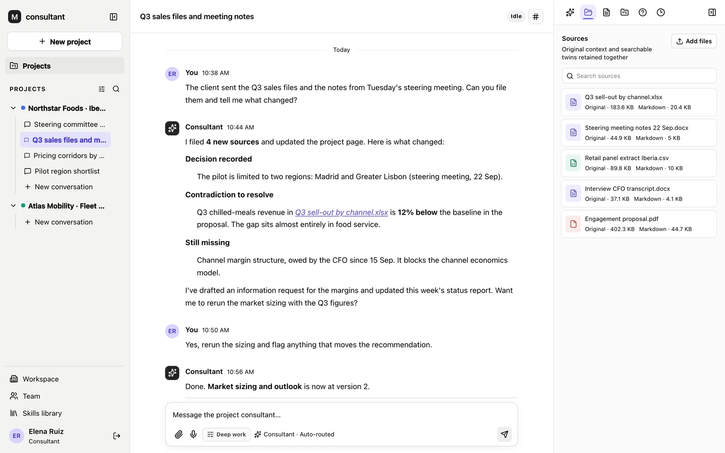Start New conversation under Atlas Mobility

coord(59,222)
